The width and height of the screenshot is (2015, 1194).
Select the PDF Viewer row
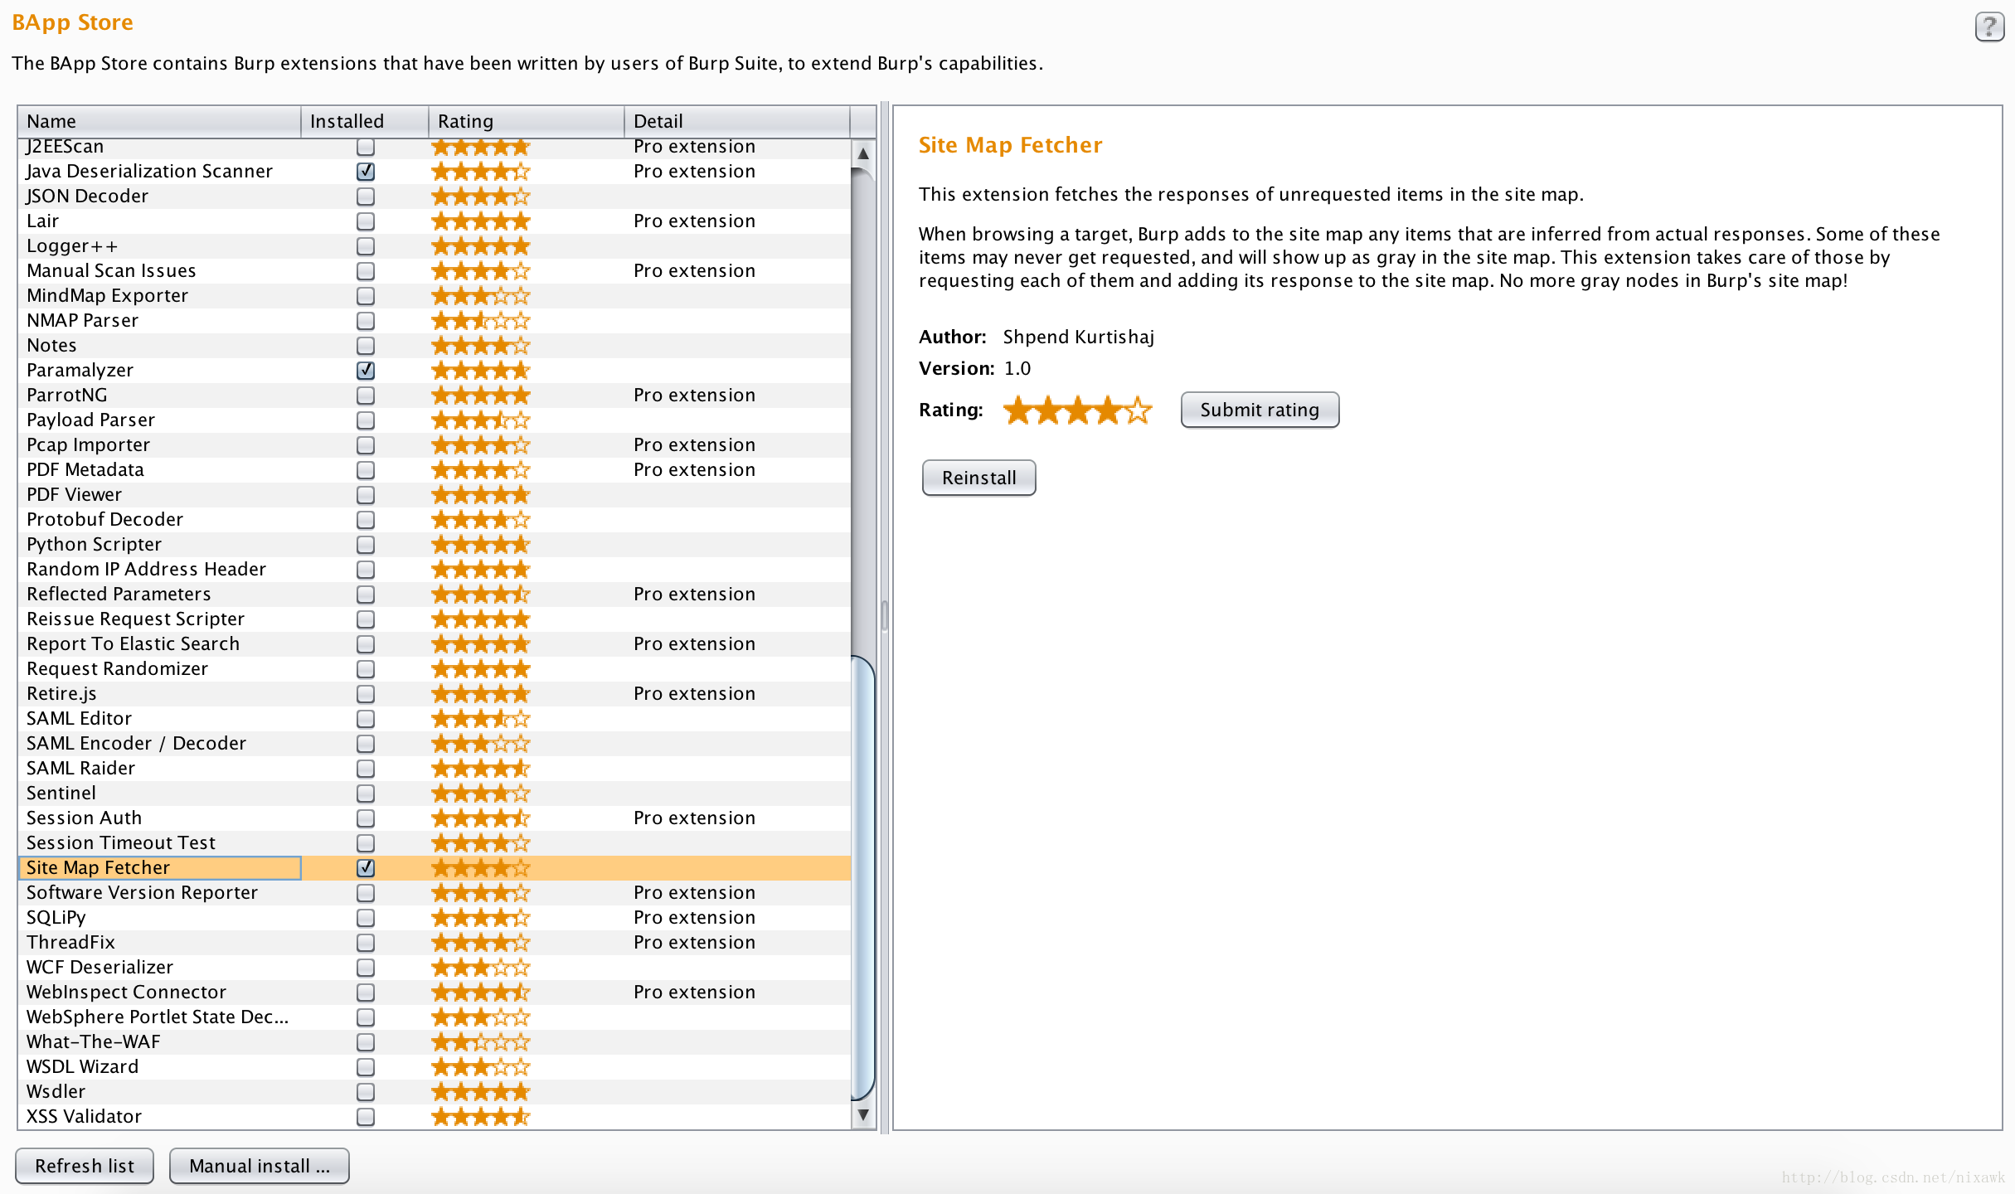pos(435,495)
